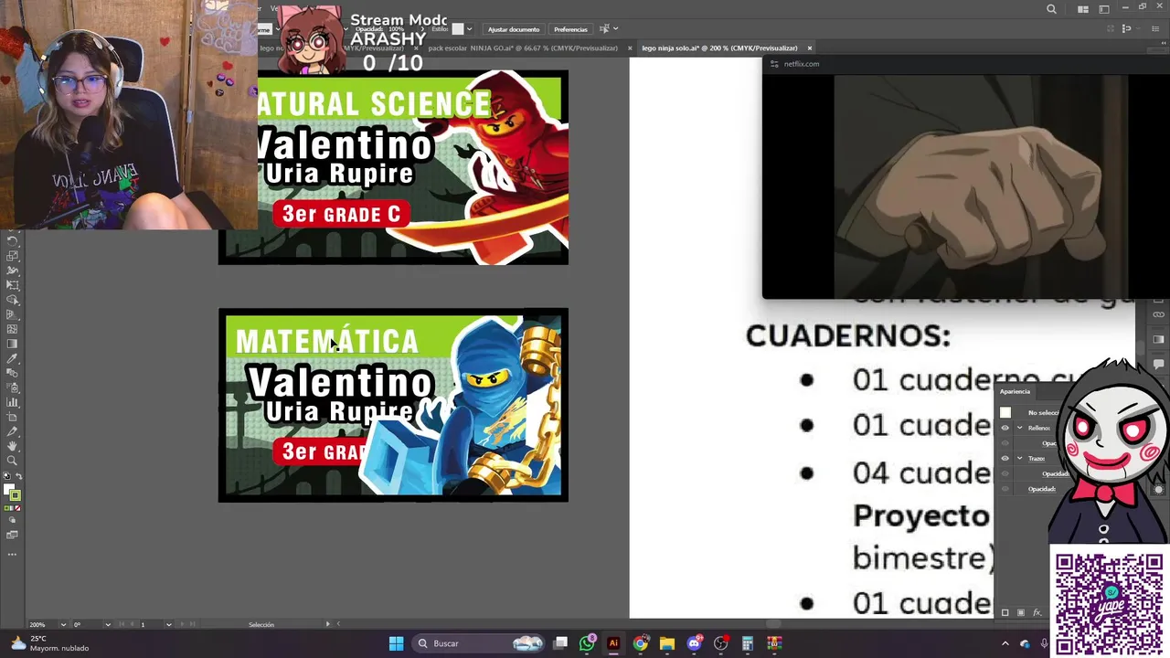Select the Gradient tool
This screenshot has height=658, width=1170.
[x=13, y=344]
